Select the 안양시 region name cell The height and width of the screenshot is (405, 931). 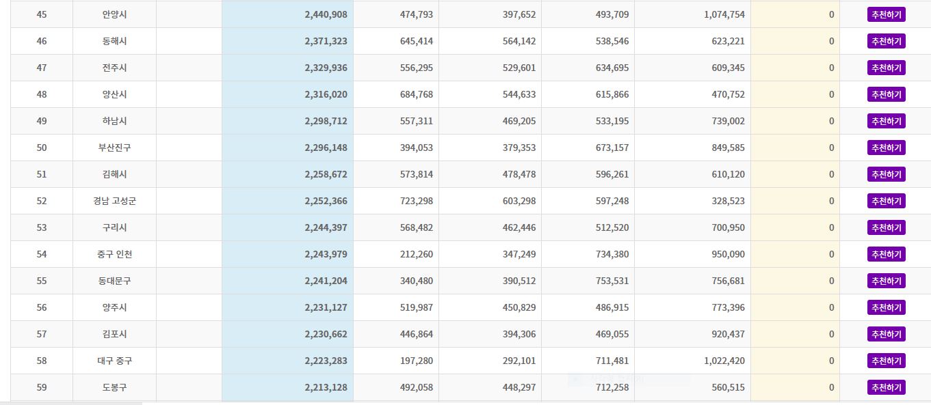(114, 14)
